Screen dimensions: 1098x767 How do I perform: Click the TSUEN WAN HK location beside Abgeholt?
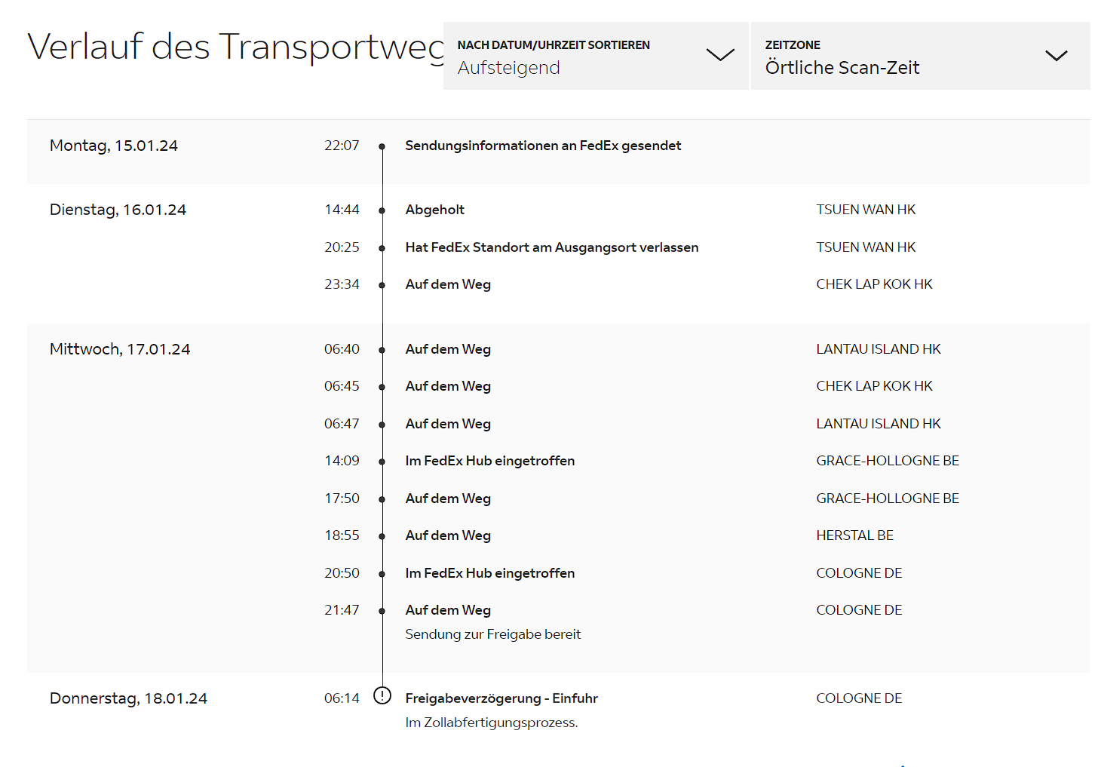866,210
